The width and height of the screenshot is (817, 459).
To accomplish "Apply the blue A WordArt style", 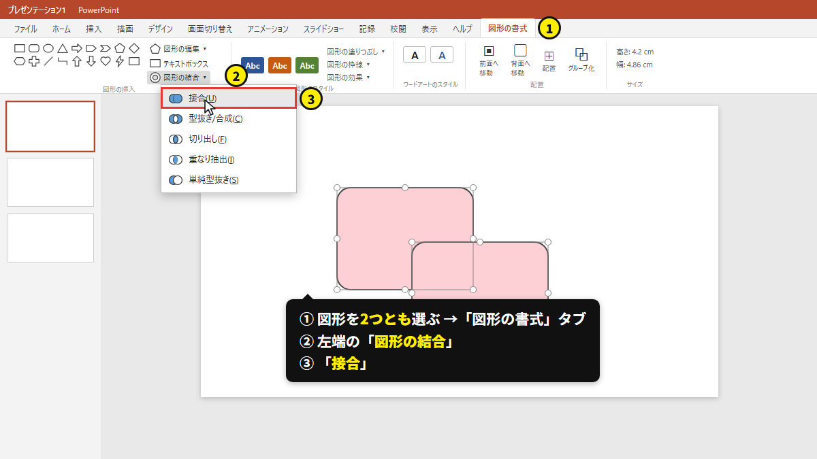I will 442,55.
